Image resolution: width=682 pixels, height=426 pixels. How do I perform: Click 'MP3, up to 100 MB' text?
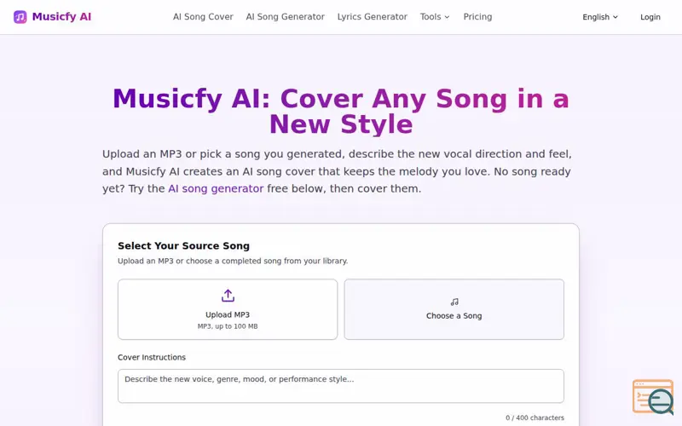228,326
